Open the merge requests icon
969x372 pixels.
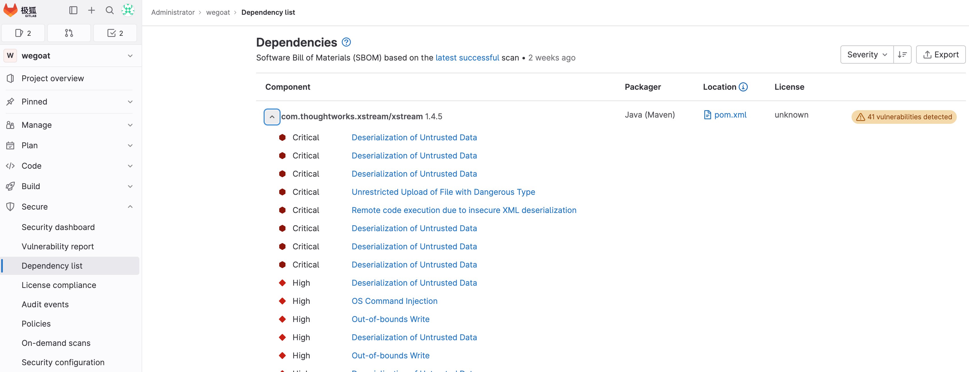(69, 33)
